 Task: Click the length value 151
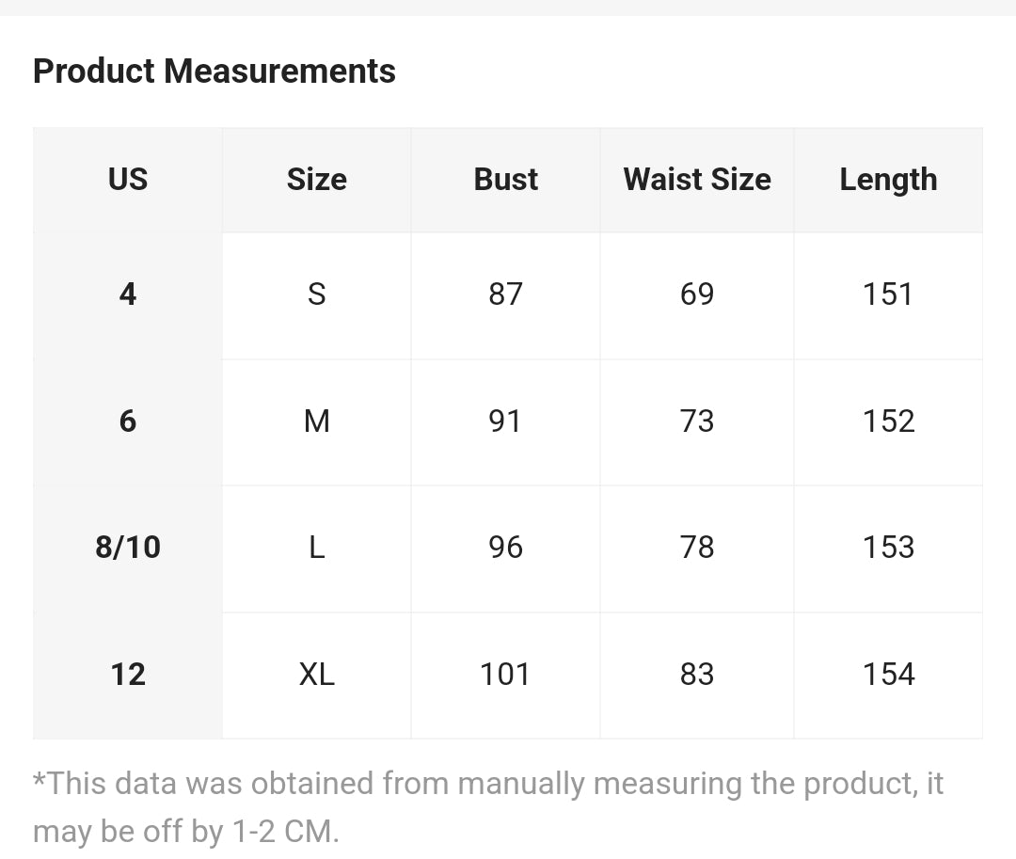888,294
